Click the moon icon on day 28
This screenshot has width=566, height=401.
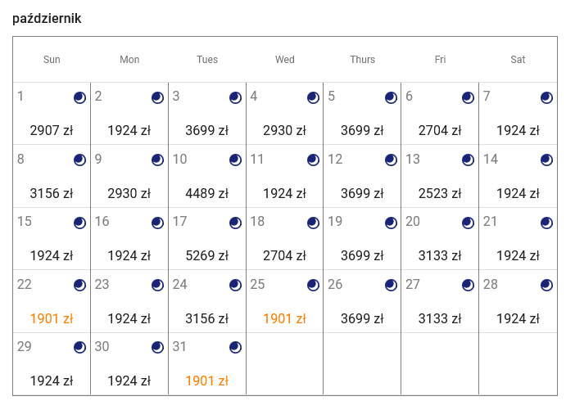click(x=546, y=286)
